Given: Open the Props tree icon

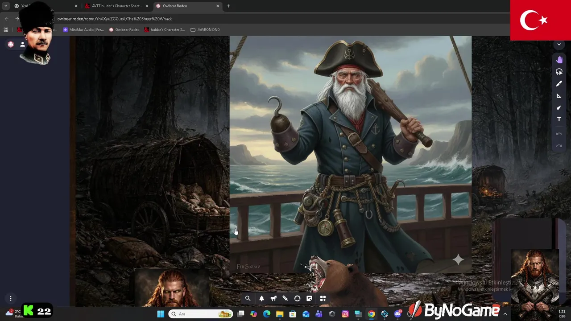Looking at the screenshot, I should coord(261,299).
